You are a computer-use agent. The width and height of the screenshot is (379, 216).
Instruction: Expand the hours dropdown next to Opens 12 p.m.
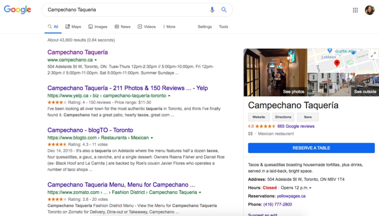(311, 188)
